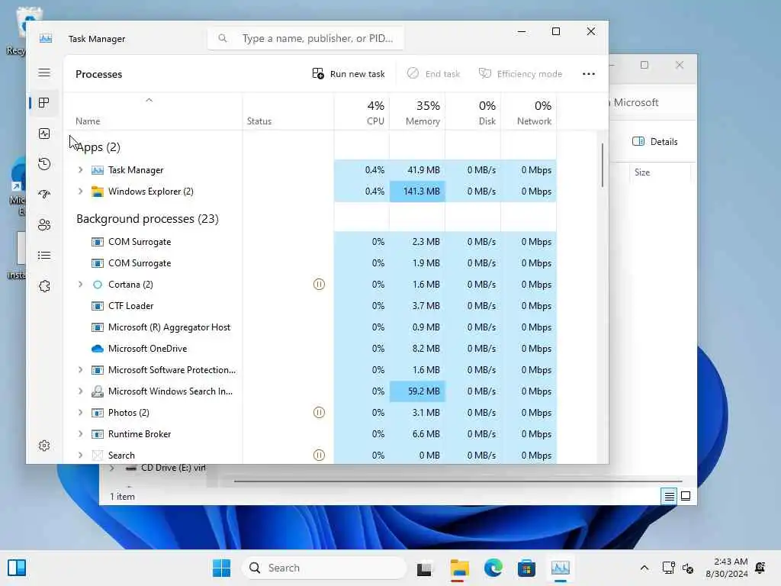Expand the Microsoft Windows Search Indexer row
The image size is (781, 586).
click(x=80, y=391)
